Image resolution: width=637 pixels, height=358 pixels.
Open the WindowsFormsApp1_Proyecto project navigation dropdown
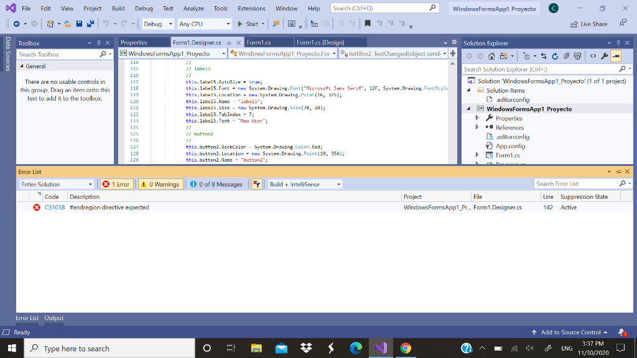pos(173,53)
